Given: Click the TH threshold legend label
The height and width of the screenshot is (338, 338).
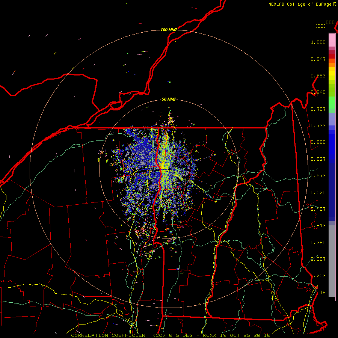Looking at the screenshot, I should tap(323, 293).
